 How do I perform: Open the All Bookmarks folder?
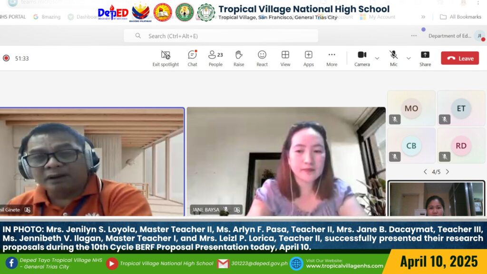click(460, 17)
